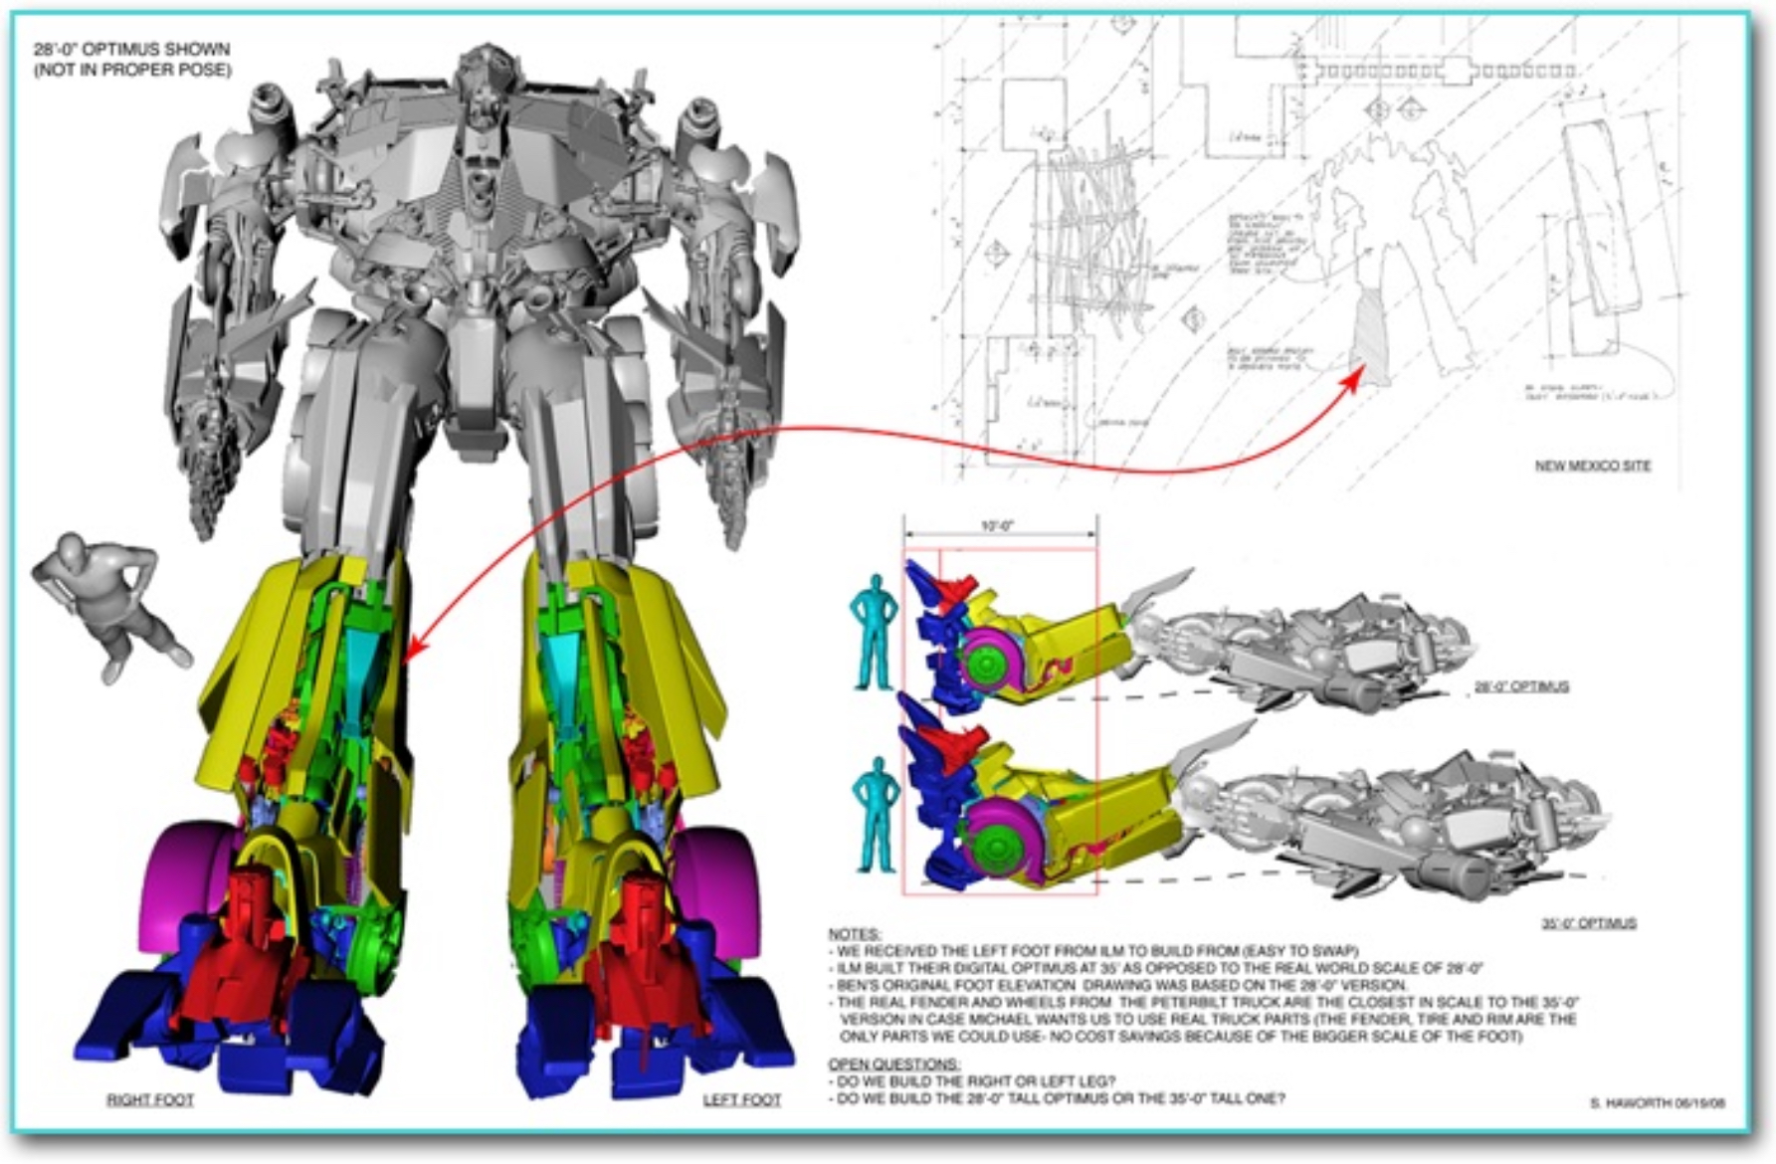
Task: Click the question about building 28'-0" or 35'-0" Optimus
Action: [1057, 1098]
